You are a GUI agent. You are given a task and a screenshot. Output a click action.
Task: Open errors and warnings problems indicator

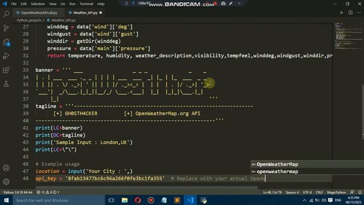[x=48, y=192]
